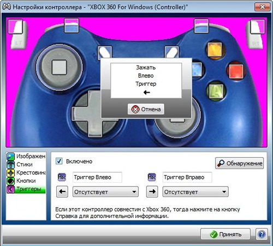This screenshot has width=273, height=246.
Task: Click the Кнопки green button icon
Action: (11, 181)
